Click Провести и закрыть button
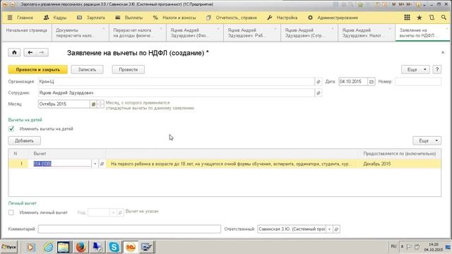The width and height of the screenshot is (452, 254). [37, 69]
